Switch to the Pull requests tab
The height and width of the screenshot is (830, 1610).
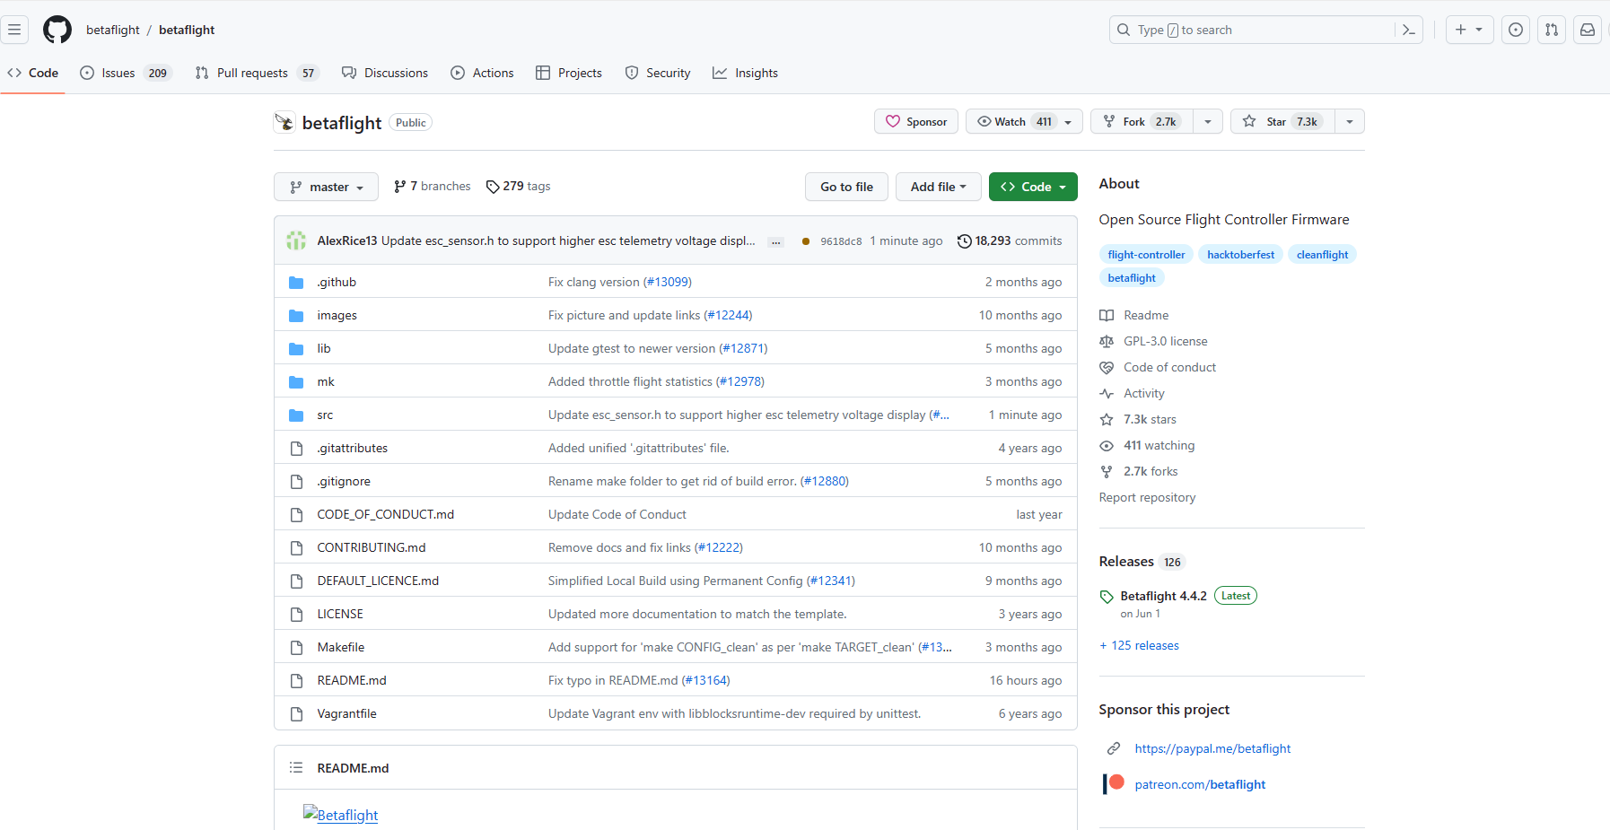click(257, 73)
